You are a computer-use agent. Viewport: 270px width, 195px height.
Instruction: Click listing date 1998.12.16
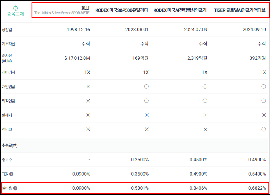tap(78, 30)
